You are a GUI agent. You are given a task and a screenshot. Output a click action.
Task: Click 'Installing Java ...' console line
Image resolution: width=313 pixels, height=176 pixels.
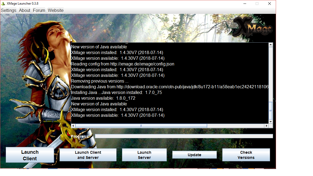[117, 93]
